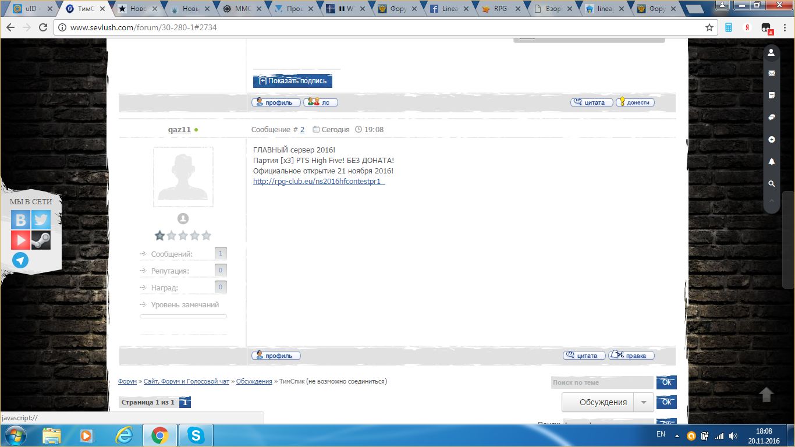Open the YouTube icon in Мы в сети
Screen dimensions: 795x447
point(20,240)
